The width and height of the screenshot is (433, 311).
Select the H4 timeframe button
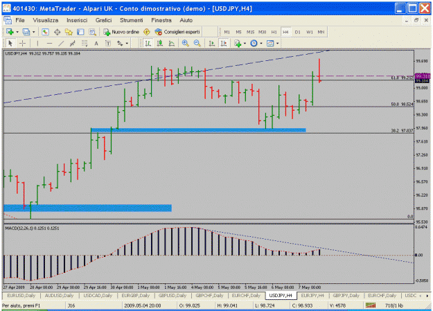(285, 32)
